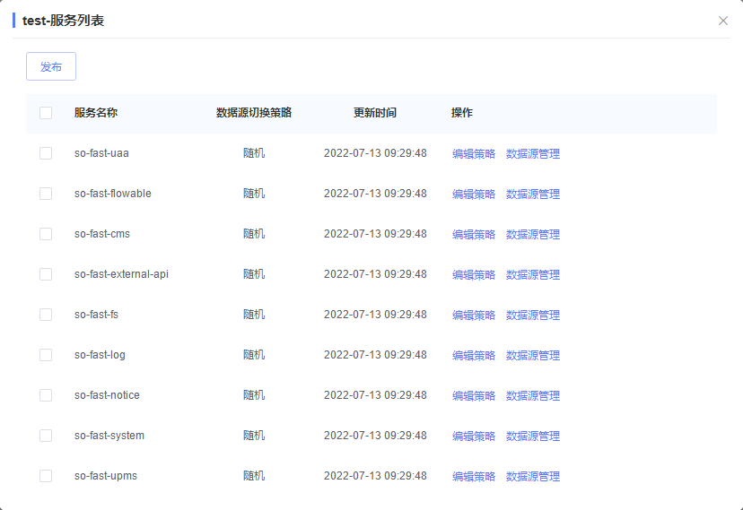This screenshot has width=743, height=510.
Task: Select checkbox next to so-fast-upms
Action: tap(46, 476)
